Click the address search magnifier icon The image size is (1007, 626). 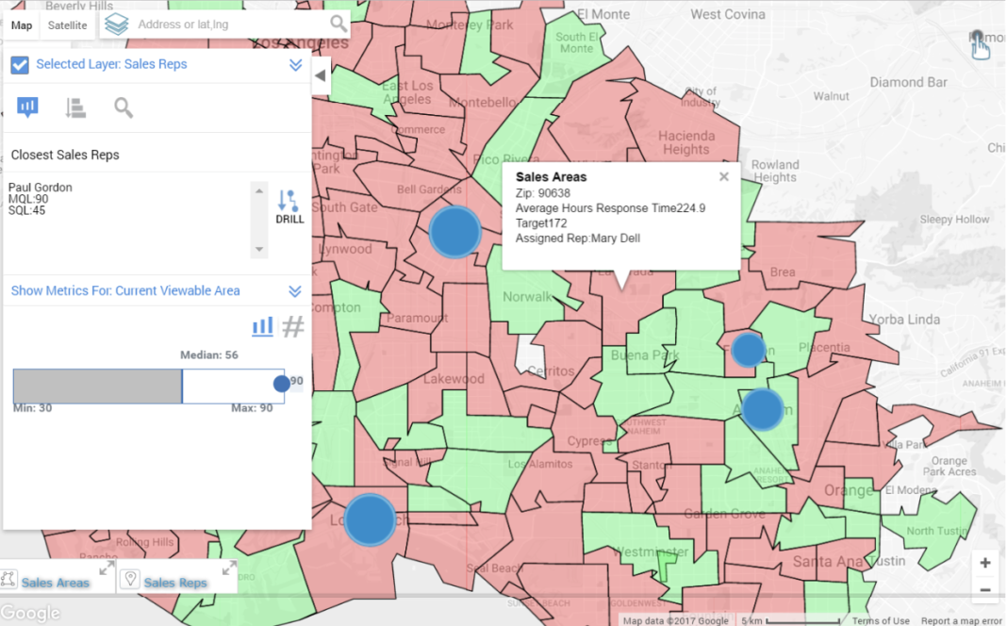point(338,24)
